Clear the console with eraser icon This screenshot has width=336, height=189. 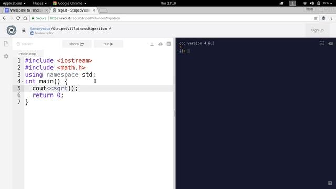(330, 43)
